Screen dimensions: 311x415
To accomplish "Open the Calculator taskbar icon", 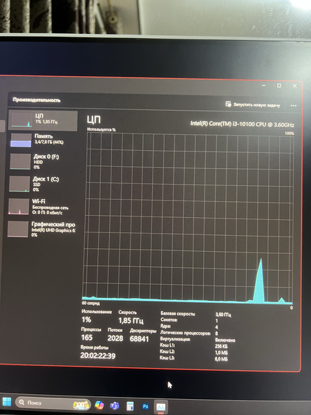I will tap(130, 406).
